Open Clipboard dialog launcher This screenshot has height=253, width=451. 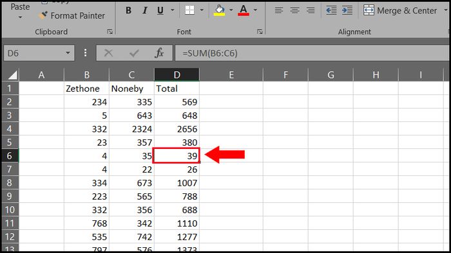pos(110,32)
